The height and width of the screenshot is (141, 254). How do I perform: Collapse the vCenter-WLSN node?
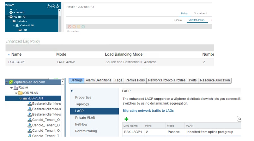point(14,25)
